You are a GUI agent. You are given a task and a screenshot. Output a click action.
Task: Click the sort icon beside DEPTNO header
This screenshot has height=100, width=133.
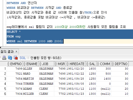click(x=113, y=64)
